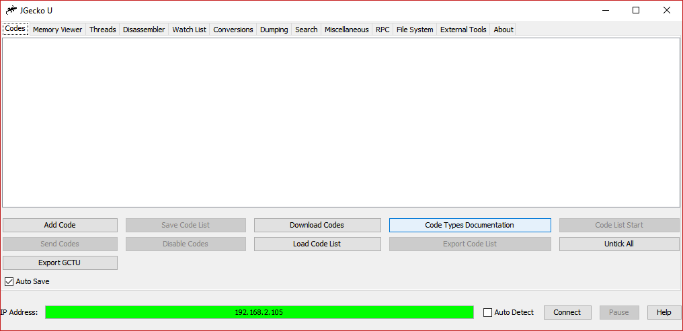This screenshot has width=683, height=331.
Task: Open the RPC tab
Action: pyautogui.click(x=383, y=30)
